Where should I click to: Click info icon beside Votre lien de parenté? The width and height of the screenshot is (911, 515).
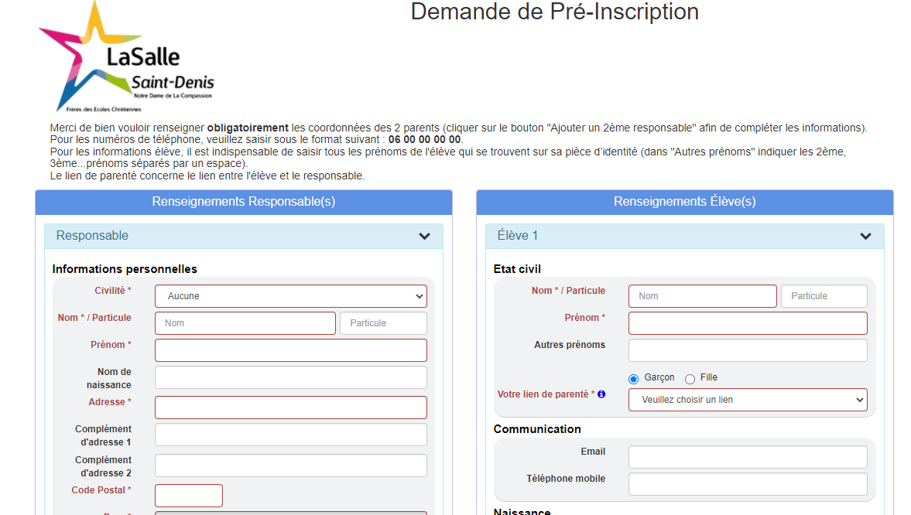pyautogui.click(x=601, y=394)
